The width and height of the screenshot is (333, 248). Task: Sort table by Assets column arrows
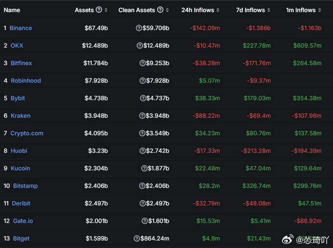point(106,10)
